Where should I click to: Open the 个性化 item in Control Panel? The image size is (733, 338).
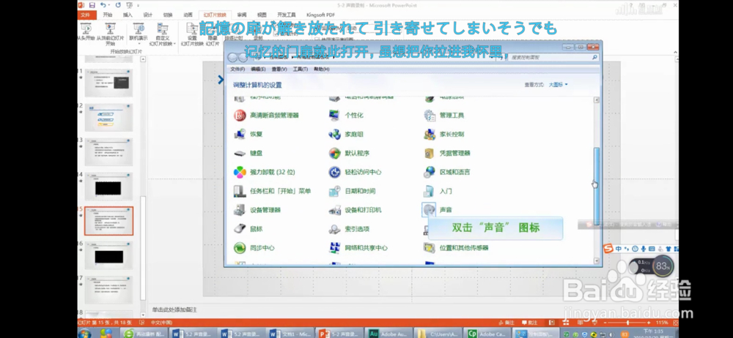[x=346, y=116]
